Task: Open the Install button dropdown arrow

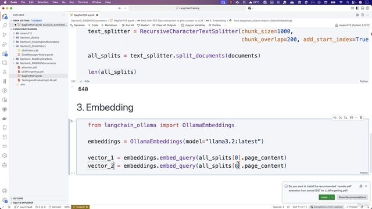Action: click(x=332, y=197)
